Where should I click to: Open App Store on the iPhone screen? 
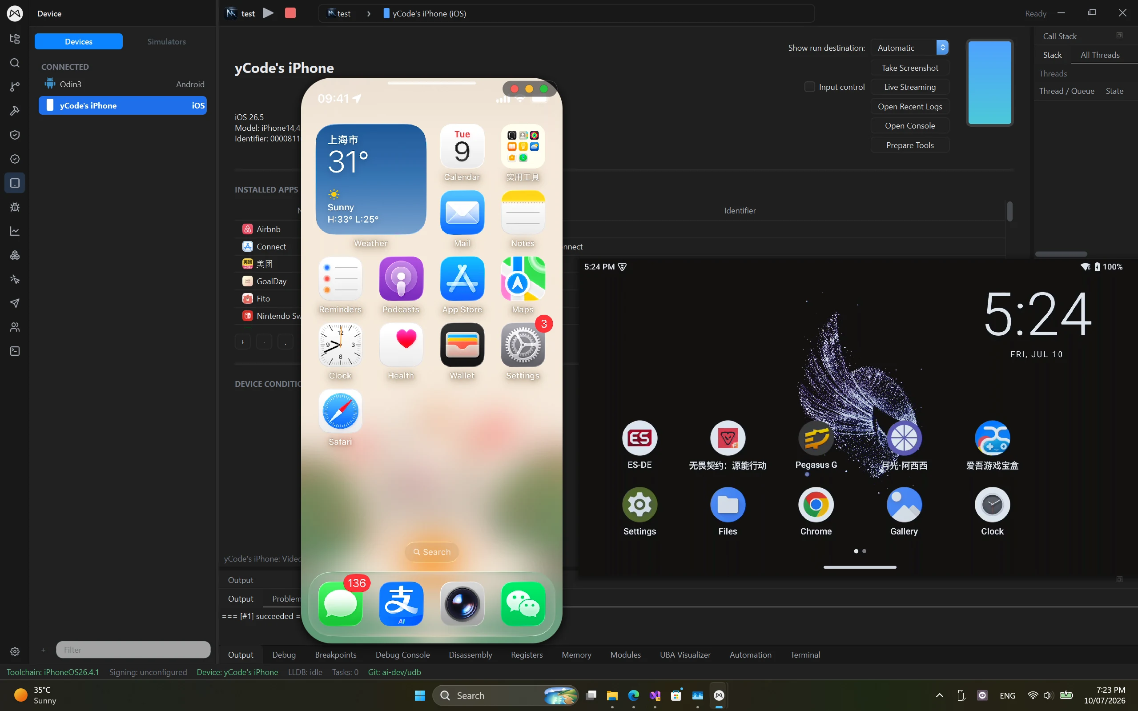[462, 279]
